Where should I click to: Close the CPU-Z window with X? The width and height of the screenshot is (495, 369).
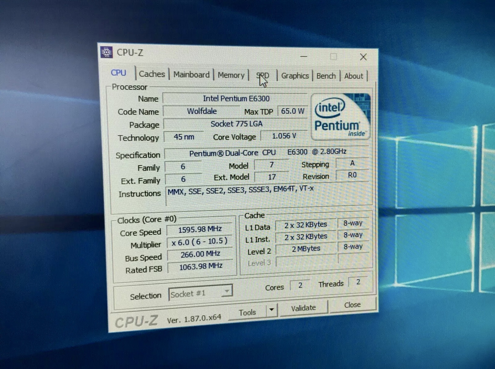(x=363, y=57)
